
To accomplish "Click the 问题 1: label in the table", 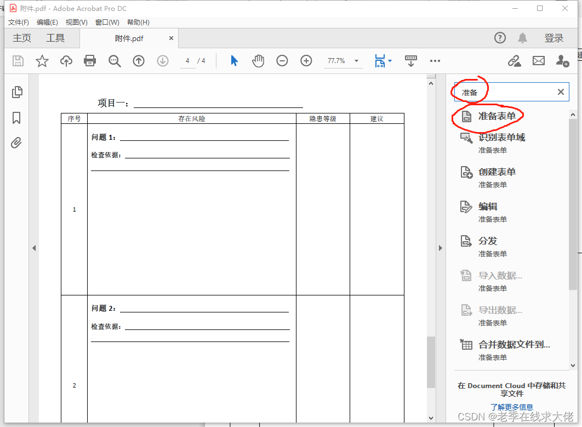I will 104,138.
